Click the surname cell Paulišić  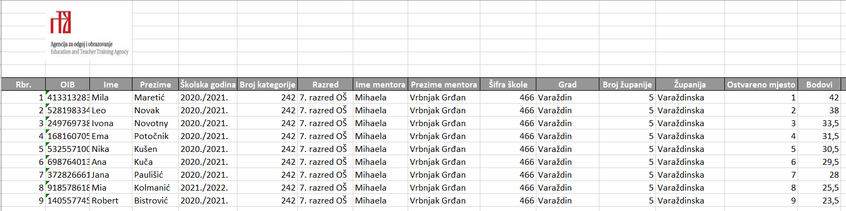tap(155, 174)
